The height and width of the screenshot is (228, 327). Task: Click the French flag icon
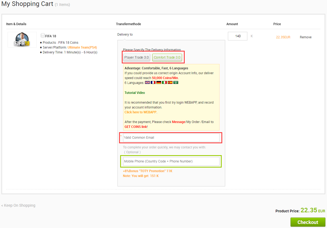point(153,83)
